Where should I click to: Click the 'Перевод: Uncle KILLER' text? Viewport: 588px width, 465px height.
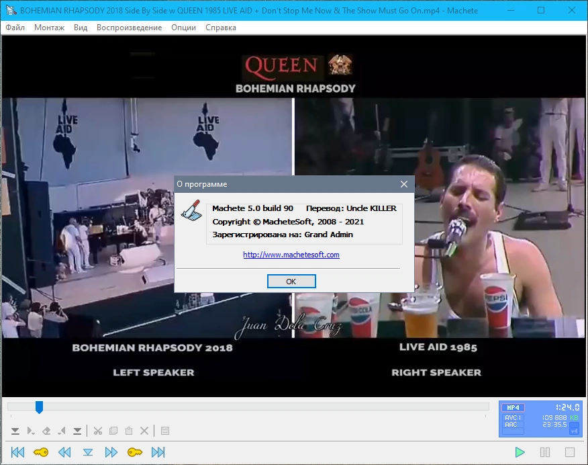(351, 208)
